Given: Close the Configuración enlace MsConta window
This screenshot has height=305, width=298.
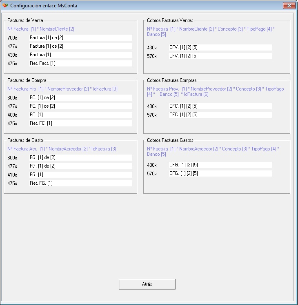Looking at the screenshot, I should coord(289,5).
